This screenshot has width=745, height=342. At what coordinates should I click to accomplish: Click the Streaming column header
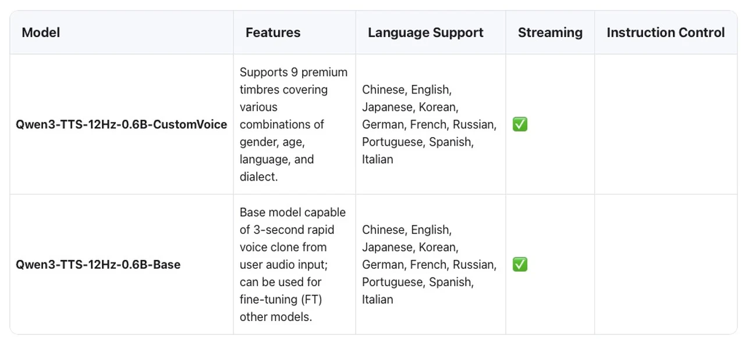(550, 33)
